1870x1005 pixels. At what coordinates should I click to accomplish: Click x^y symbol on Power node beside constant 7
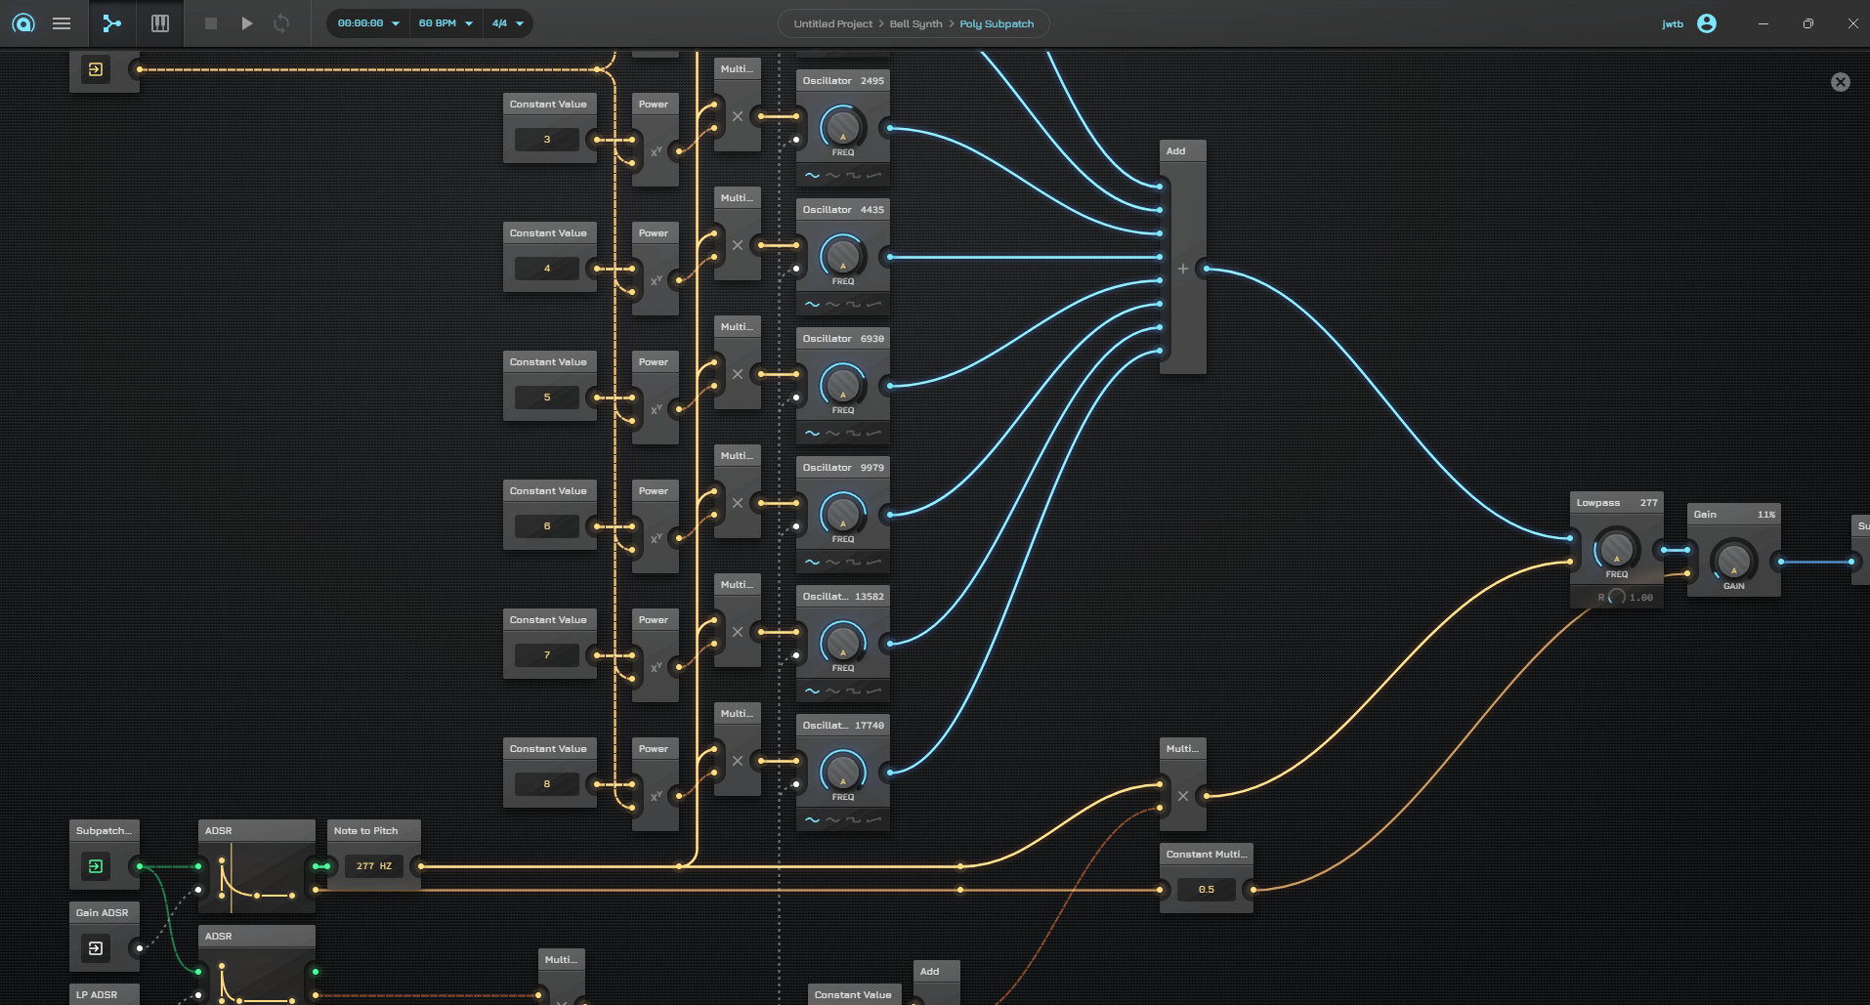[x=657, y=667]
